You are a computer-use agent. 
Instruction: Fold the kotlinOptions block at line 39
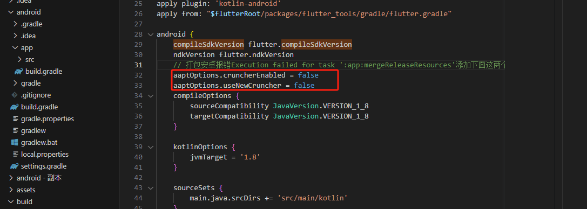[151, 147]
